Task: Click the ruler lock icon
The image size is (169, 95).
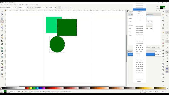Action: pyautogui.click(x=5, y=10)
